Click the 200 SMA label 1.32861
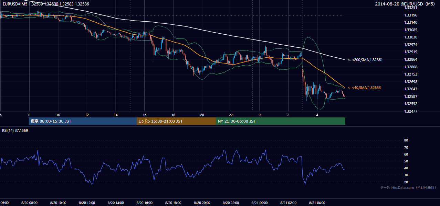Image resolution: width=440 pixels, height=206 pixels. tap(365, 60)
